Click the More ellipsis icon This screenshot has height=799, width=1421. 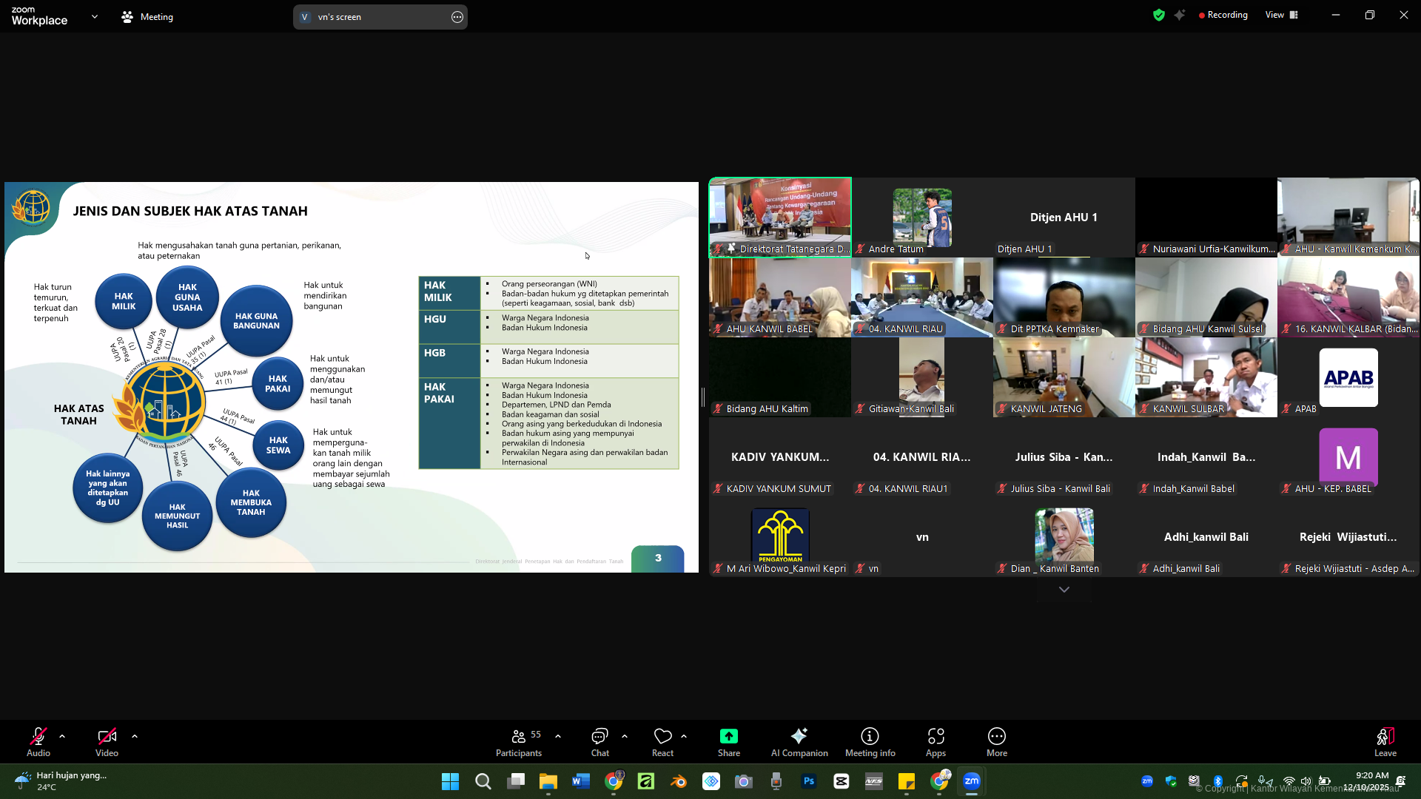coord(996,736)
